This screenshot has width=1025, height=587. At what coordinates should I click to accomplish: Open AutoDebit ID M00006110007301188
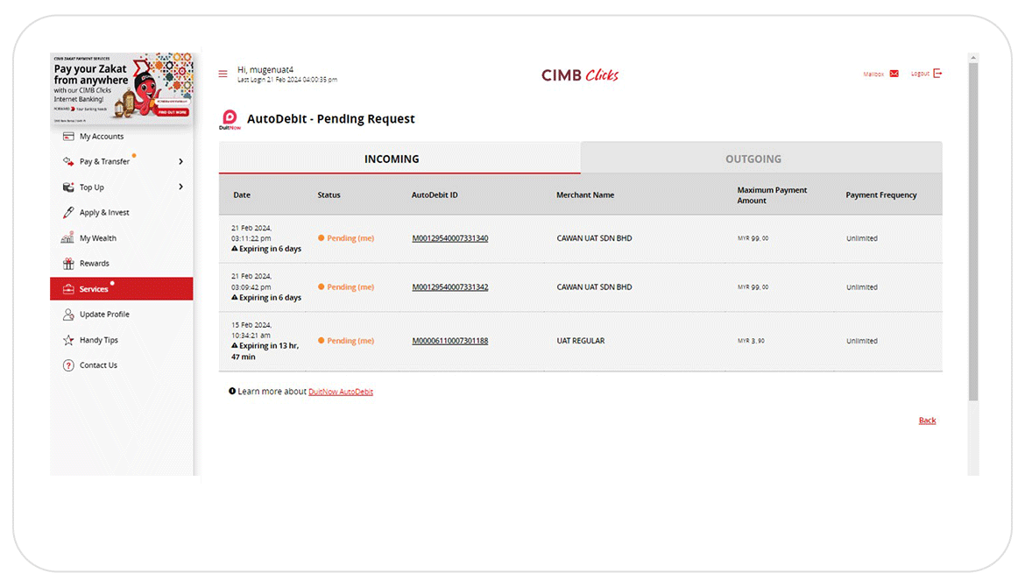(450, 341)
